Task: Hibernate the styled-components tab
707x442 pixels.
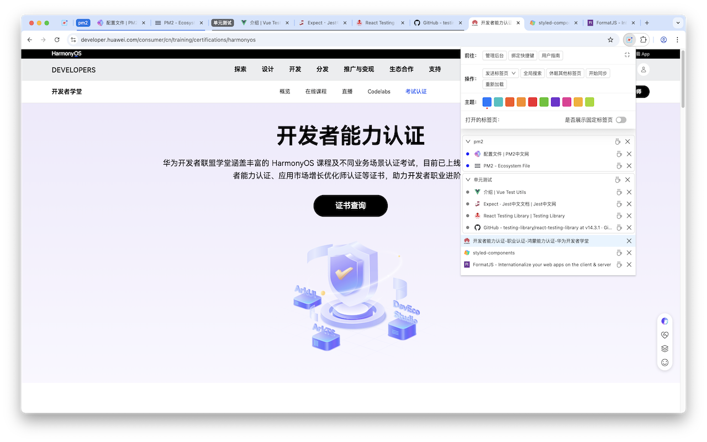Action: pyautogui.click(x=620, y=252)
